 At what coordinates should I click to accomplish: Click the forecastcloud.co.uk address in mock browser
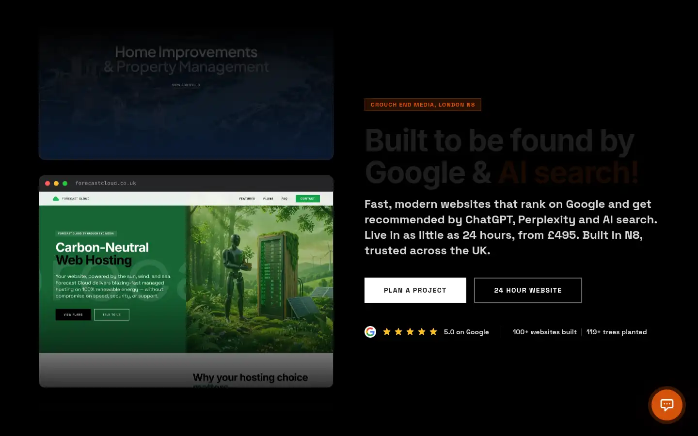[106, 183]
